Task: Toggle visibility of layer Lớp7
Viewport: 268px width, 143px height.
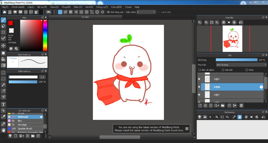Action: 199,95
